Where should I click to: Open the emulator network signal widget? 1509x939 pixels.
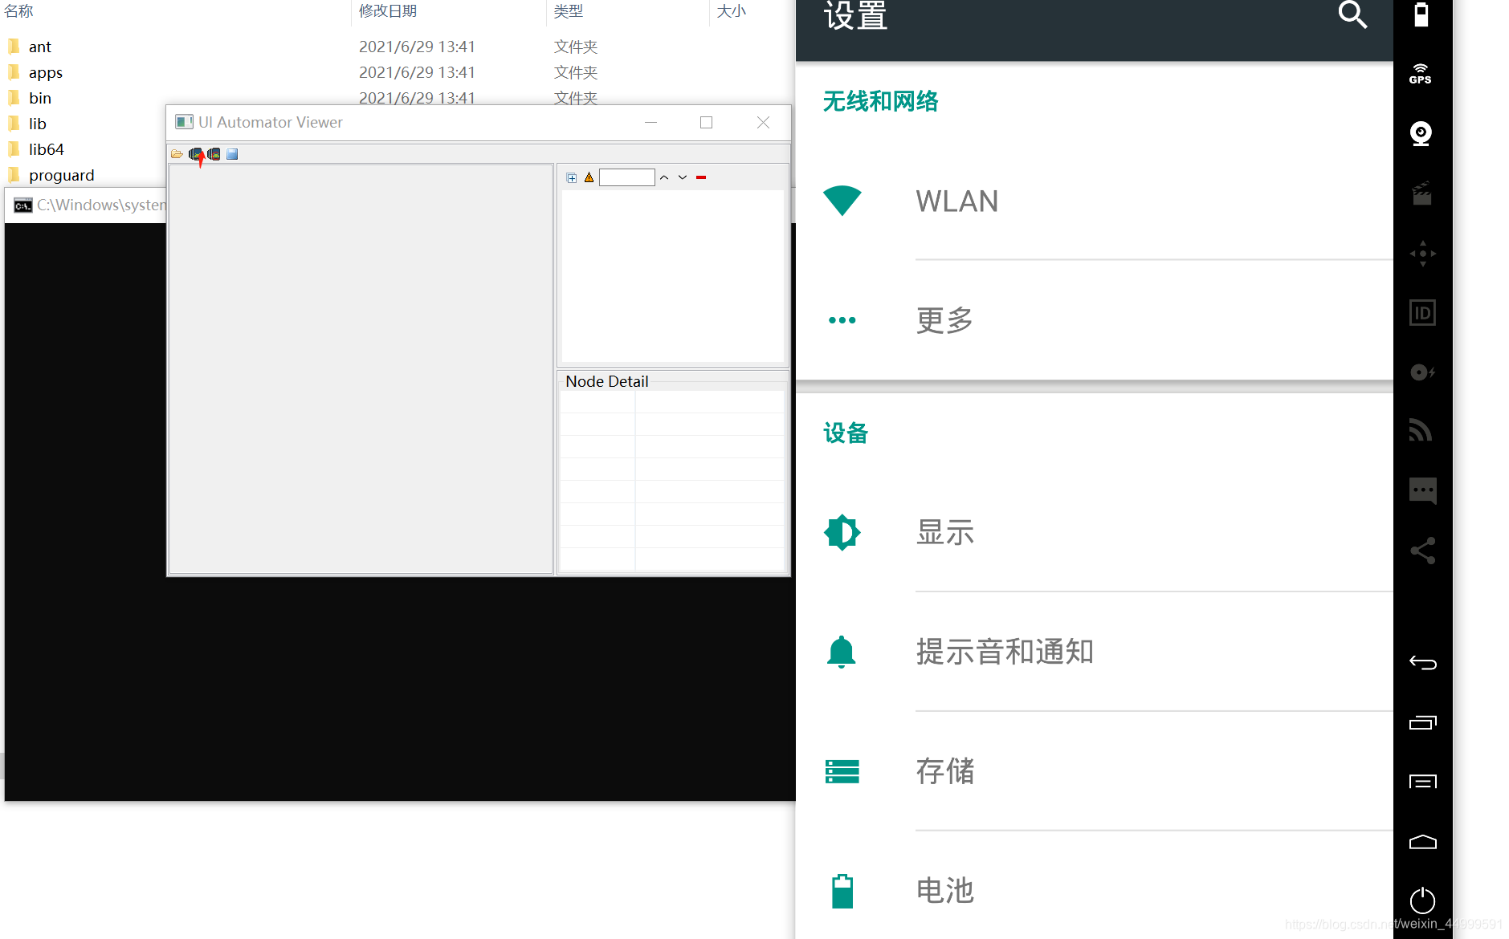pos(1421,431)
